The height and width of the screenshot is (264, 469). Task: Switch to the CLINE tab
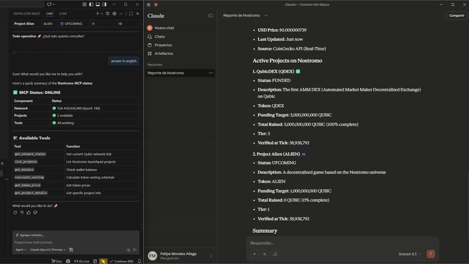pyautogui.click(x=63, y=14)
